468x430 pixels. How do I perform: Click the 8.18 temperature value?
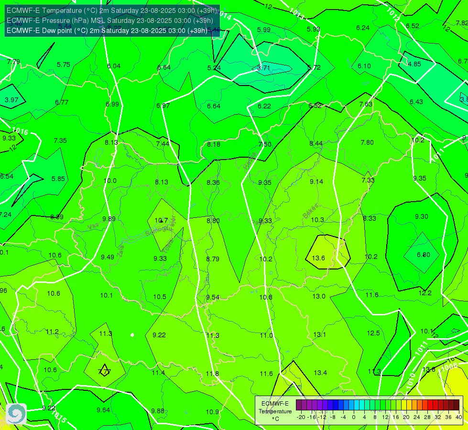coord(214,144)
